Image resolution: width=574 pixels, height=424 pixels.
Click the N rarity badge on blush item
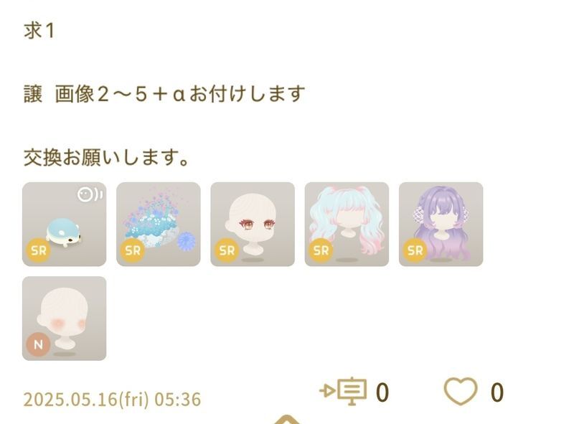pos(39,344)
